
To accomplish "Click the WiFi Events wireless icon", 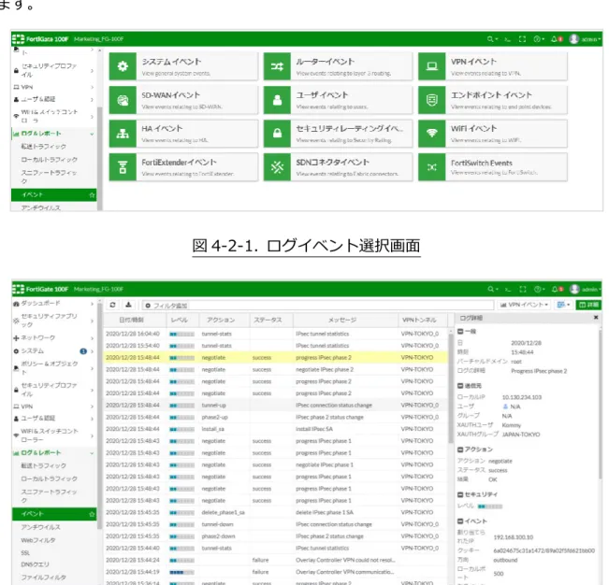I will click(x=431, y=134).
